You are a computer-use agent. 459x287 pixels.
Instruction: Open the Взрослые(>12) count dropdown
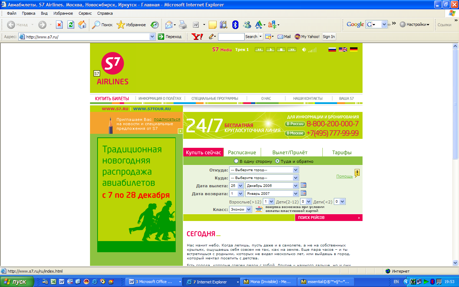[269, 202]
